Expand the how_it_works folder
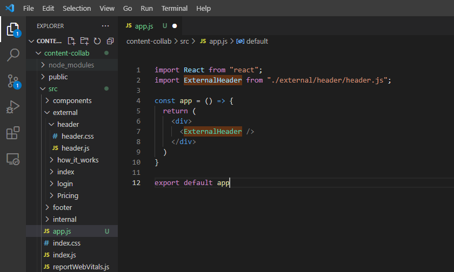 point(77,160)
